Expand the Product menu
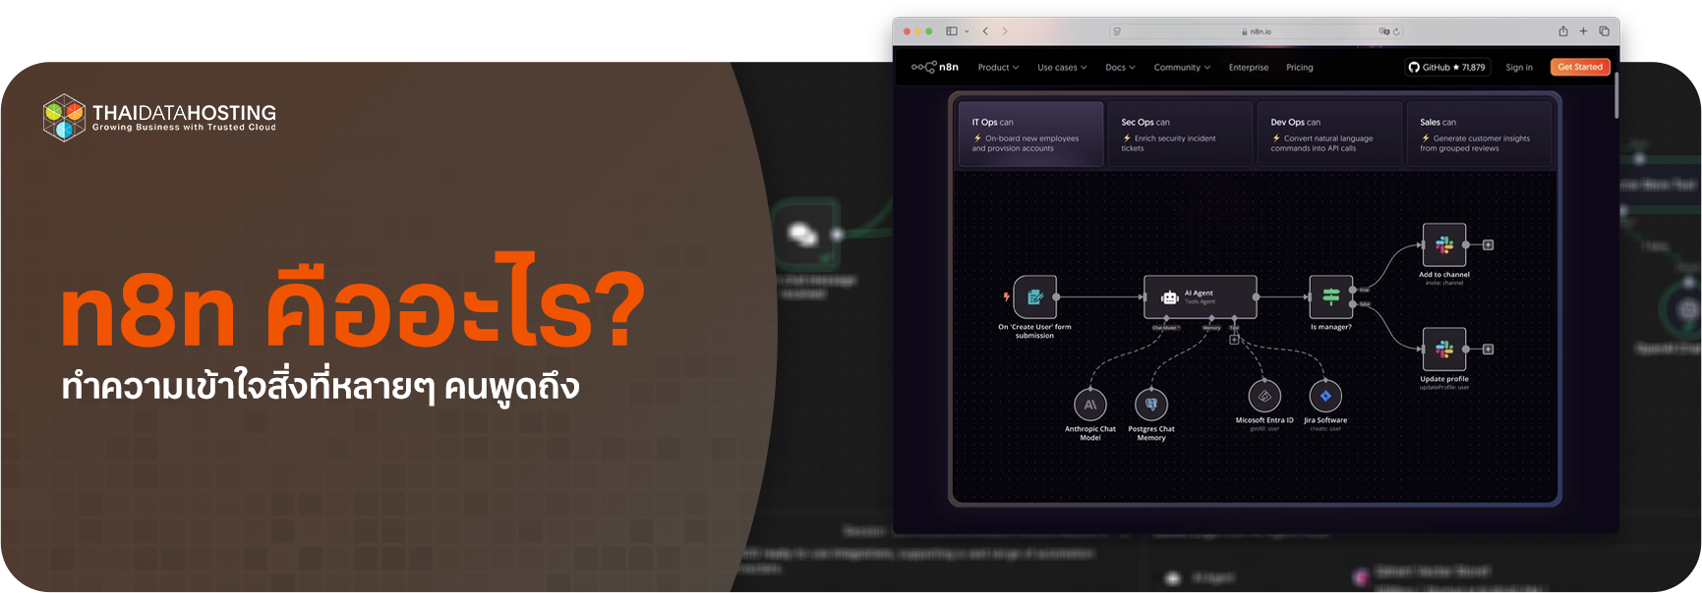 (998, 68)
